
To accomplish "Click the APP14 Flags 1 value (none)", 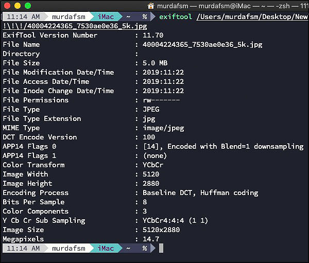I will 155,155.
